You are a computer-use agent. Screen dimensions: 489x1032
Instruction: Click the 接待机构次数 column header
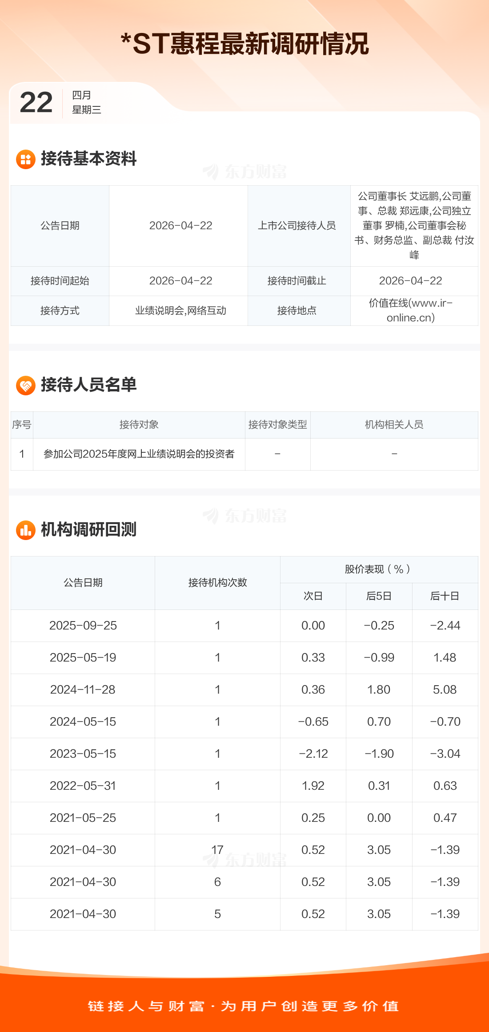(x=218, y=583)
